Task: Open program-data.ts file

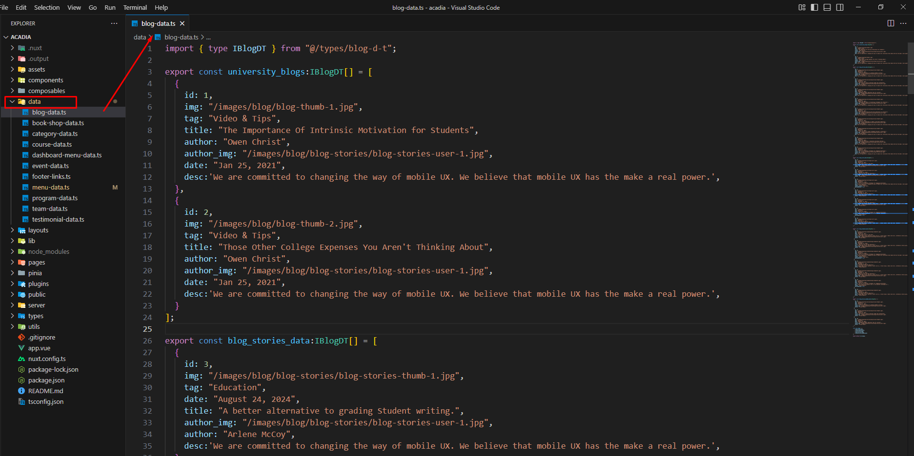Action: 63,198
